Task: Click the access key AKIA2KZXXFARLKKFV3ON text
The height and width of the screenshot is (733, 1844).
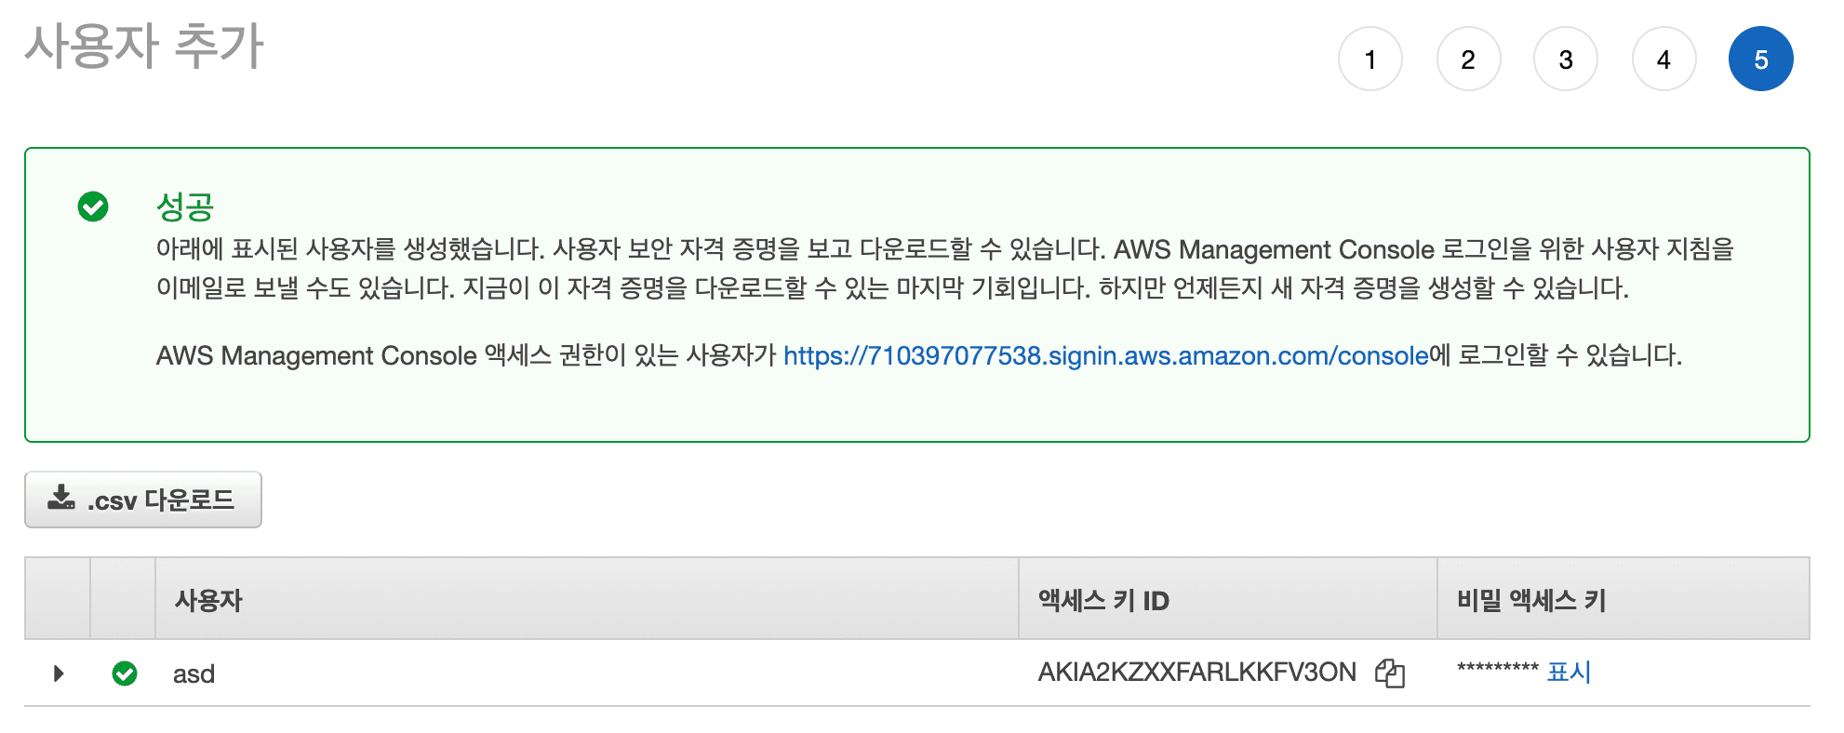Action: [x=1196, y=673]
